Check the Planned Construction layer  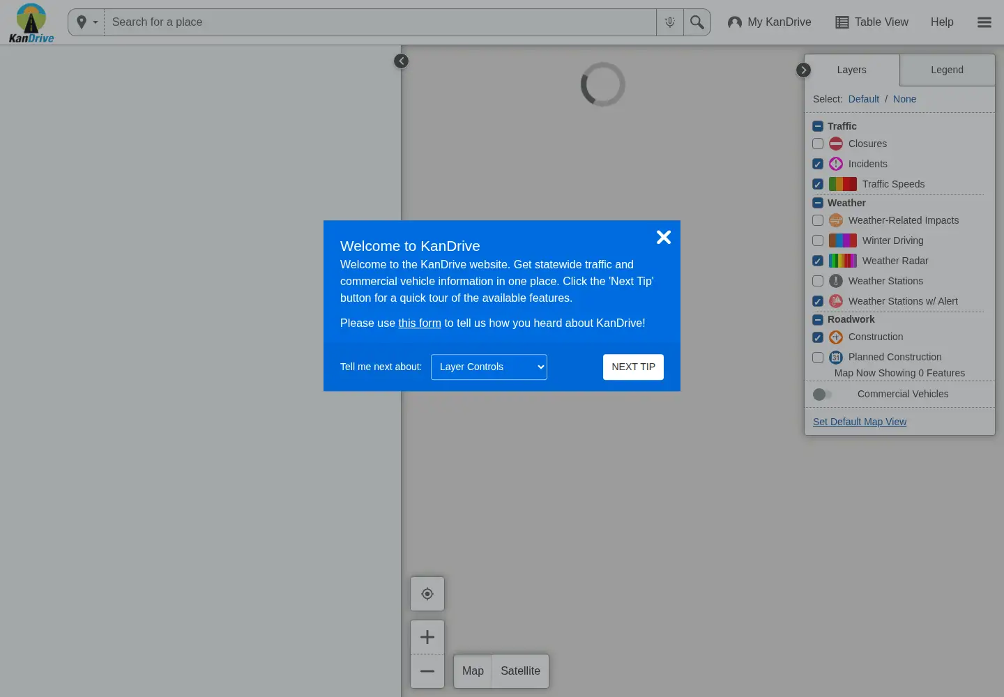click(x=818, y=357)
